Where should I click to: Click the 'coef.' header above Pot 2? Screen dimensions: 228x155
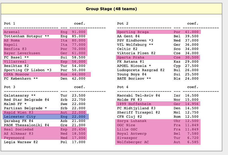coord(193,23)
